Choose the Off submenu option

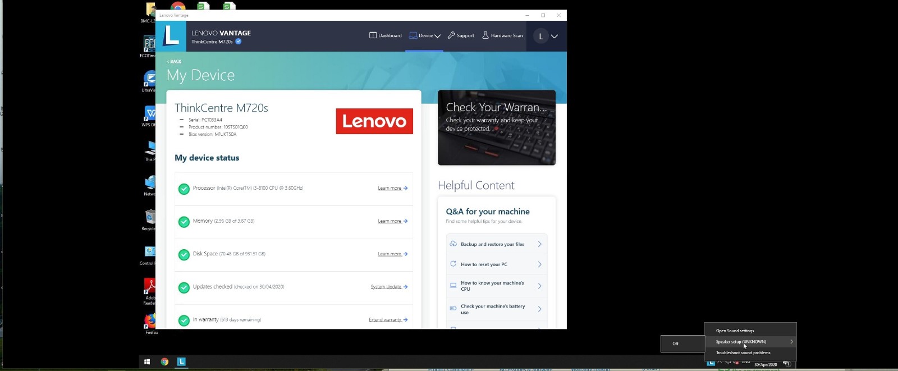682,343
